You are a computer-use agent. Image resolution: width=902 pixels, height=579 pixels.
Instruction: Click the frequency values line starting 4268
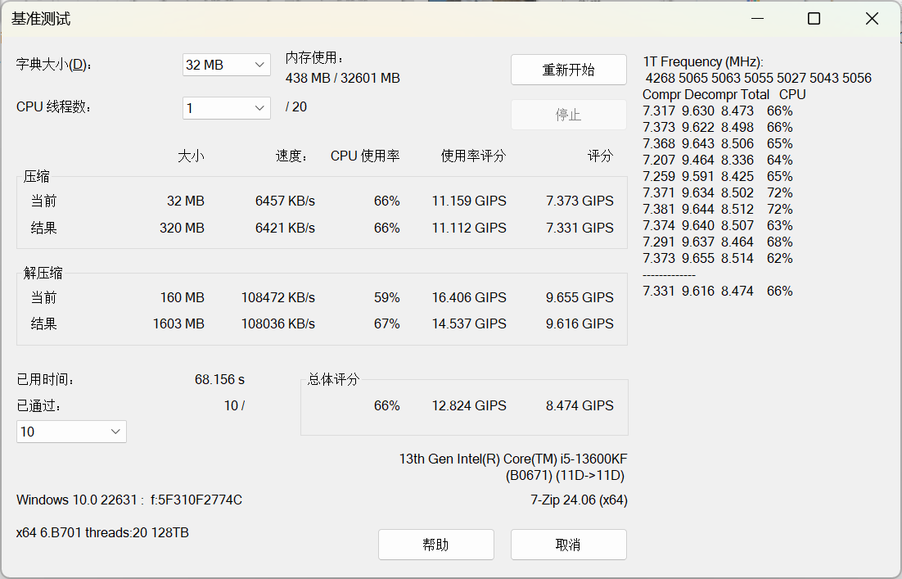pos(758,79)
